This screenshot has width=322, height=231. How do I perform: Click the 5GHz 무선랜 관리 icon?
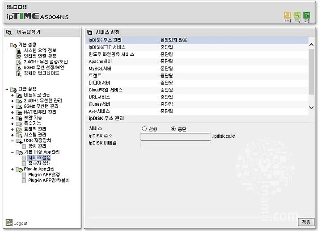(19, 107)
